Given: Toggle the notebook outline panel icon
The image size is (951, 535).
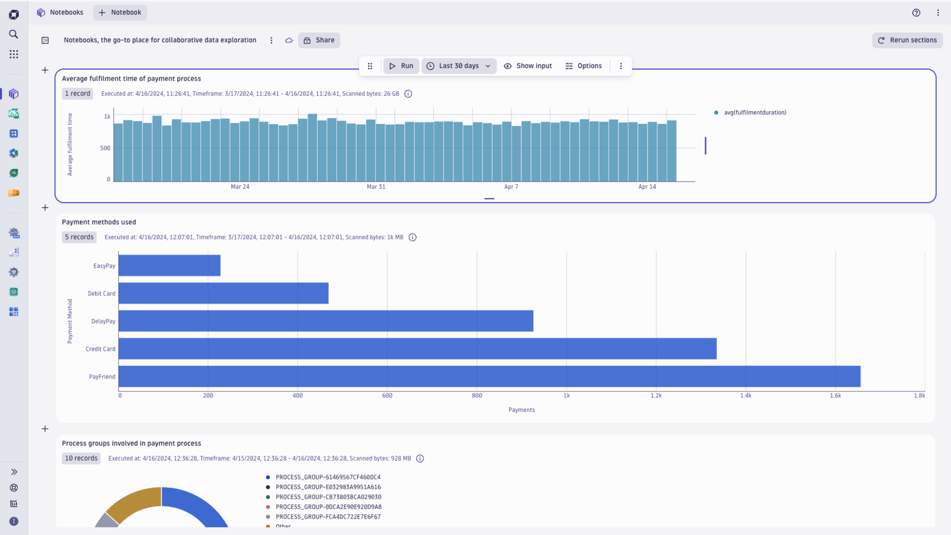Looking at the screenshot, I should (45, 40).
